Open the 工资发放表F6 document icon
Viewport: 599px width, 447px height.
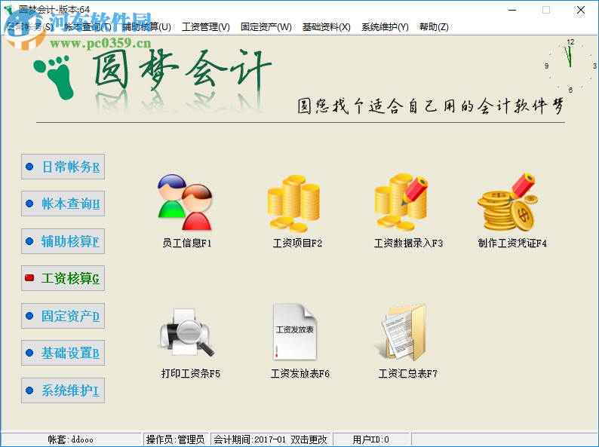[x=295, y=332]
